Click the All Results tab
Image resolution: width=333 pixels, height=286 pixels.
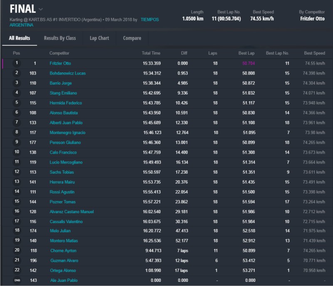20,38
